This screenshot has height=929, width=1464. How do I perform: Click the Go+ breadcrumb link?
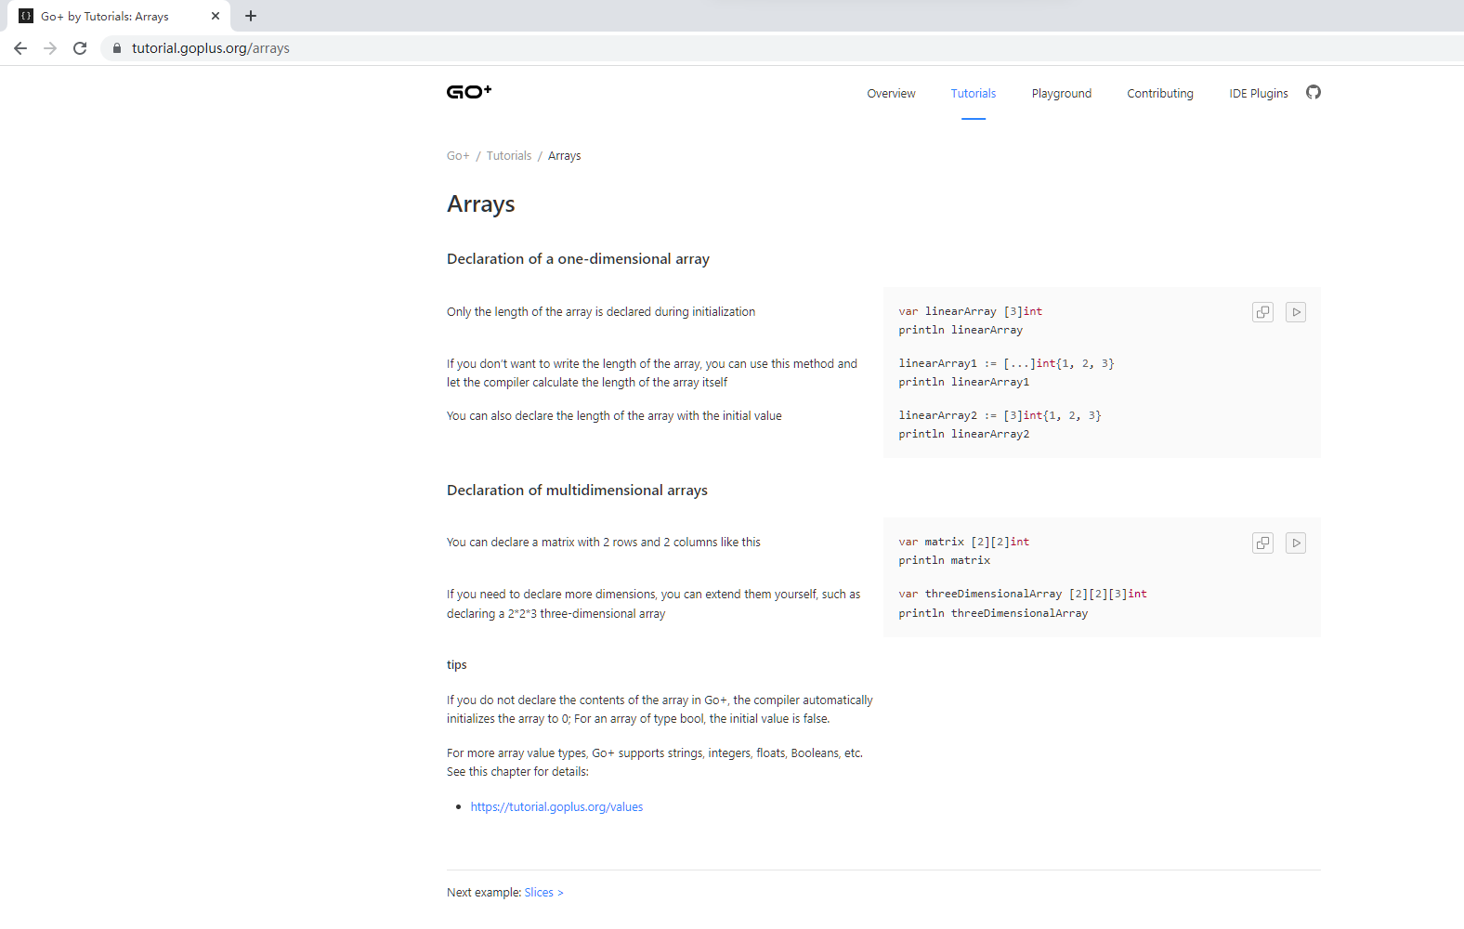pos(458,156)
